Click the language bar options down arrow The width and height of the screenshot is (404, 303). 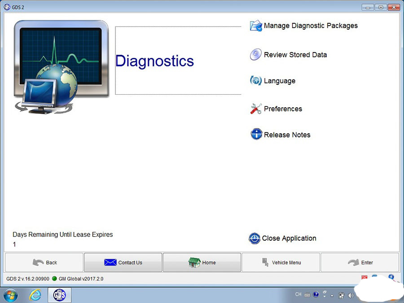pyautogui.click(x=325, y=296)
